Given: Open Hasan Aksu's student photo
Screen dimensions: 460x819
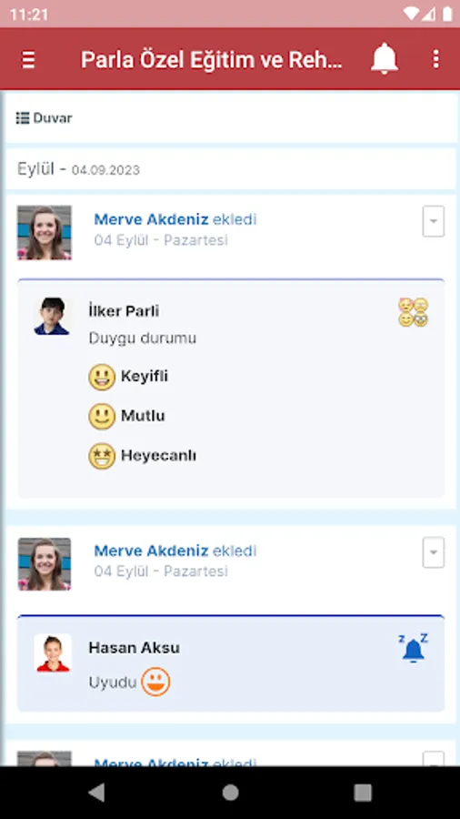Looking at the screenshot, I should coord(53,652).
